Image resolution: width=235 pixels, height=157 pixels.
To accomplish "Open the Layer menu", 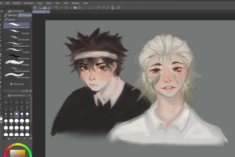I will pos(40,3).
